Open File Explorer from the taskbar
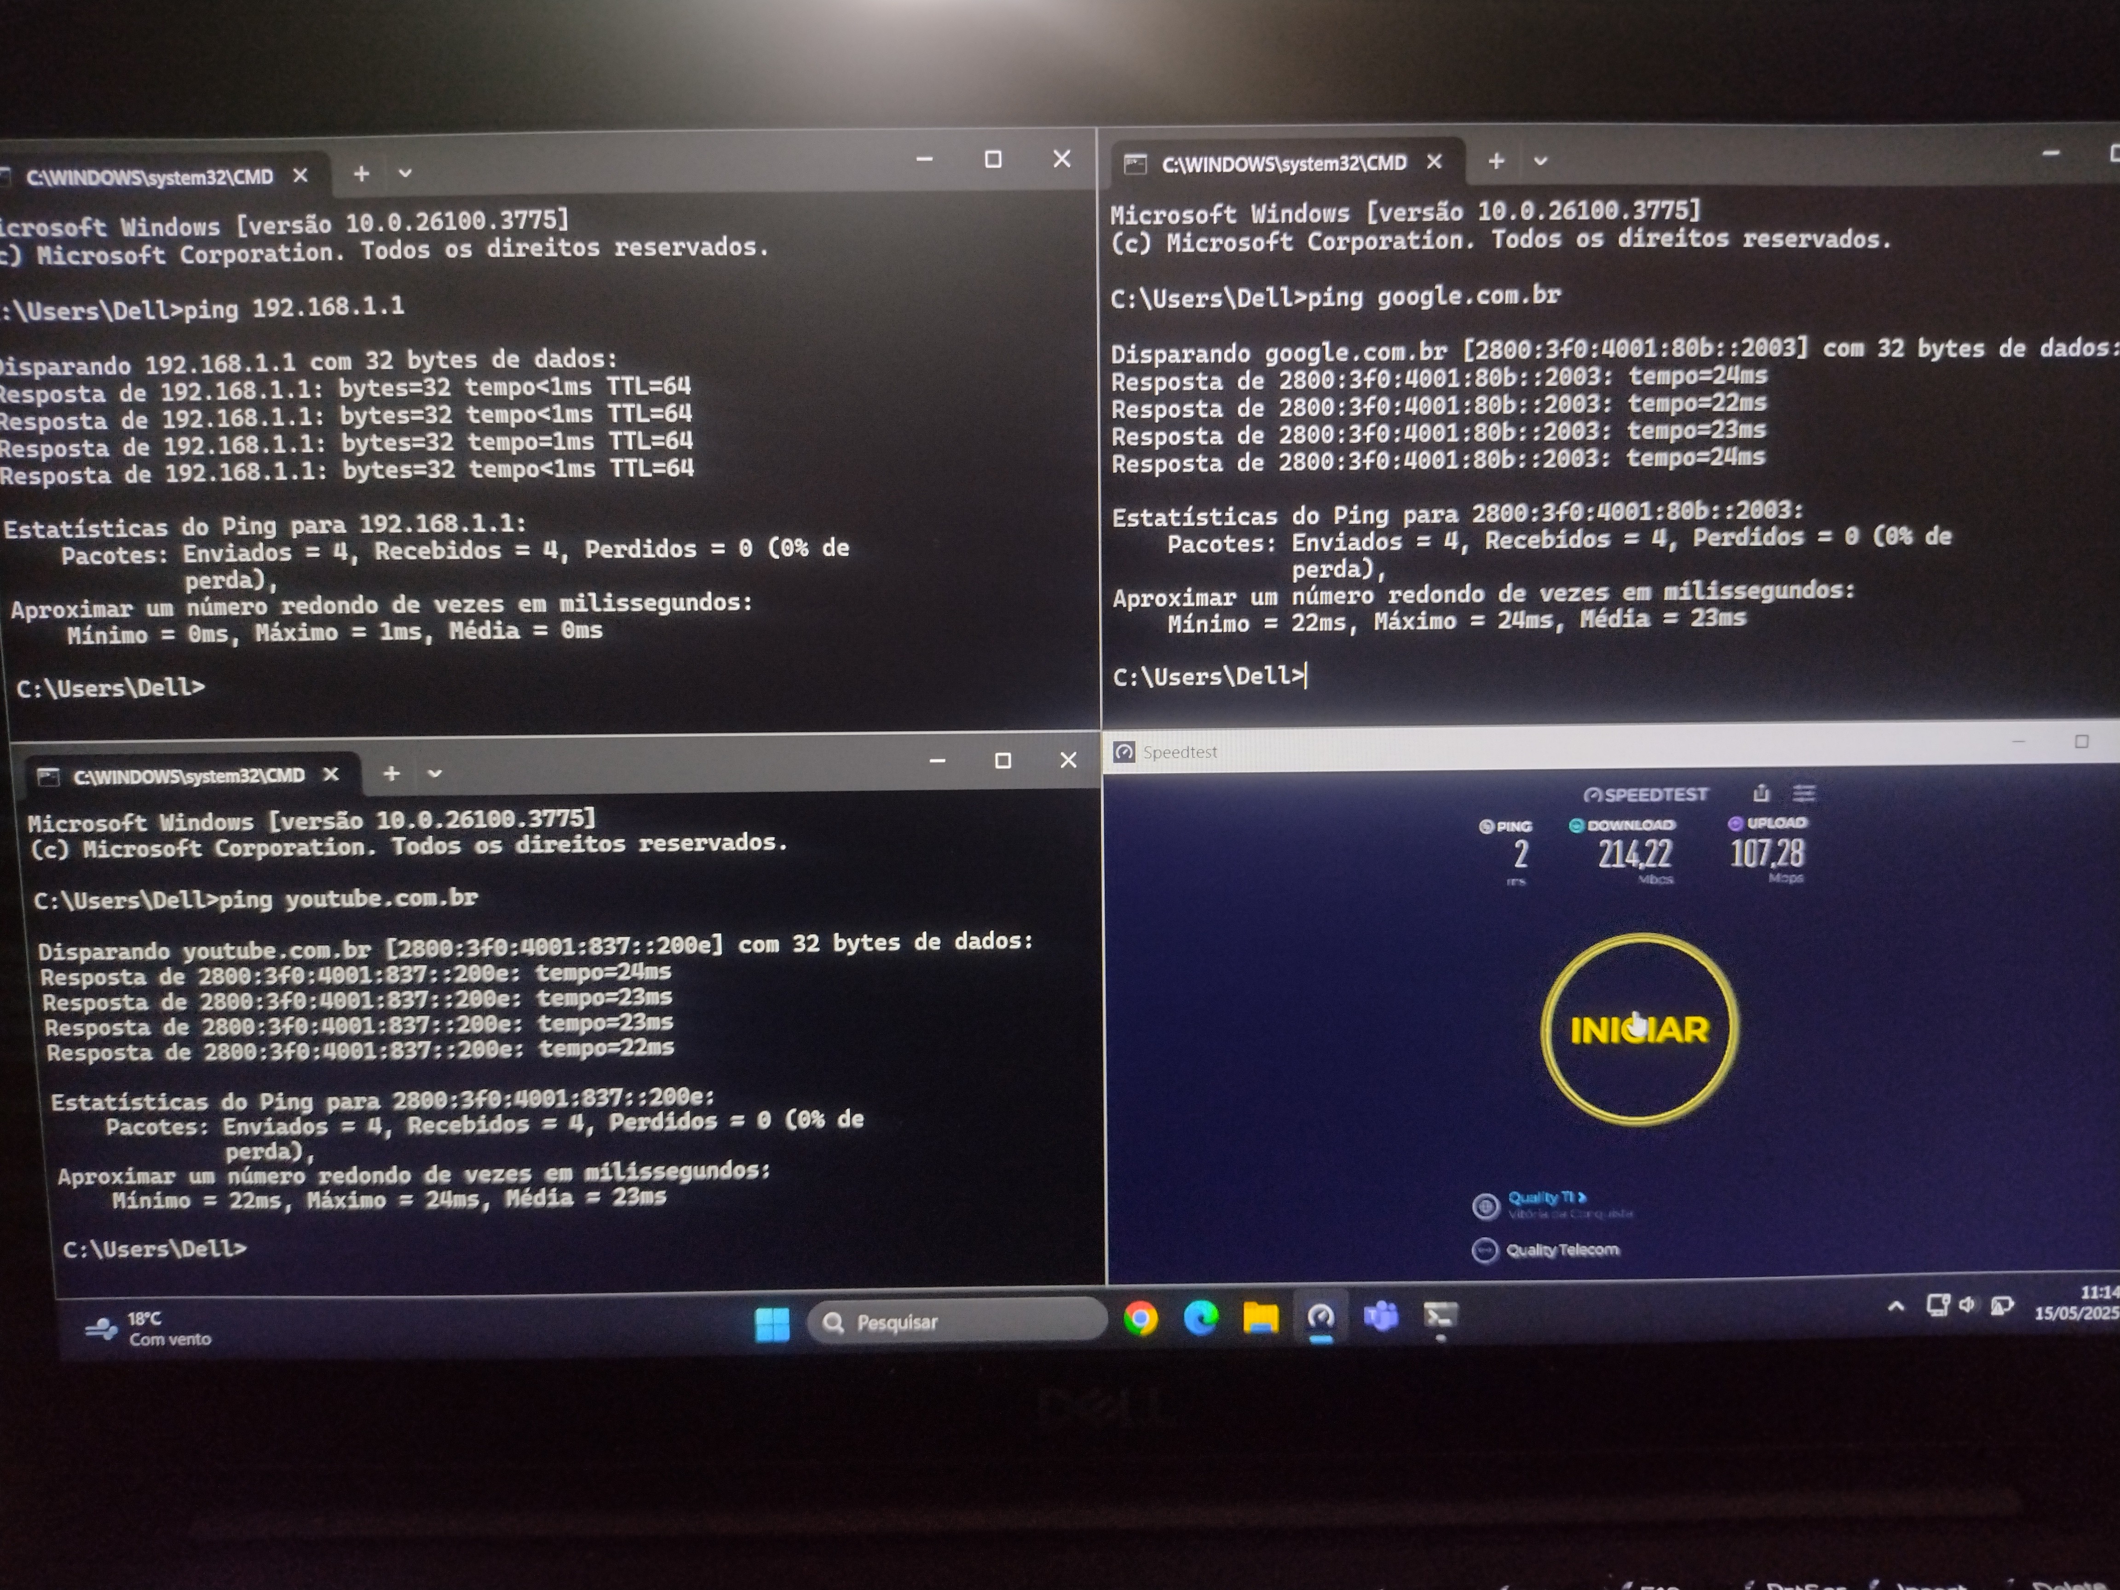 click(1260, 1319)
